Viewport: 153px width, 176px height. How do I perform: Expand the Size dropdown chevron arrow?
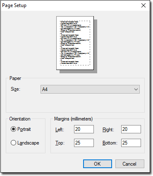click(136, 89)
